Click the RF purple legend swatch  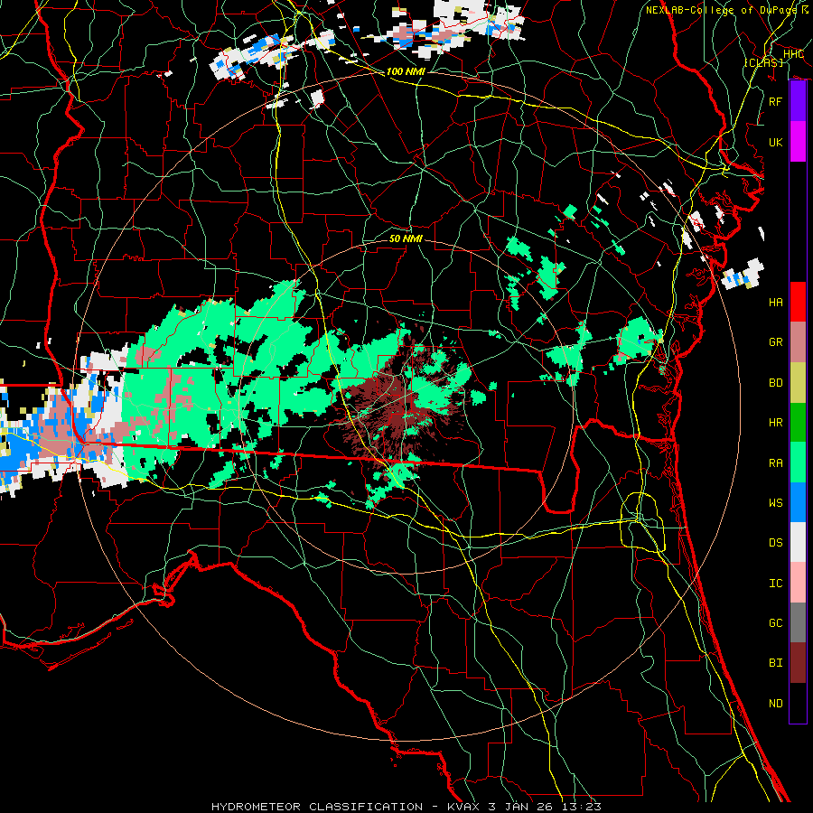click(x=798, y=101)
